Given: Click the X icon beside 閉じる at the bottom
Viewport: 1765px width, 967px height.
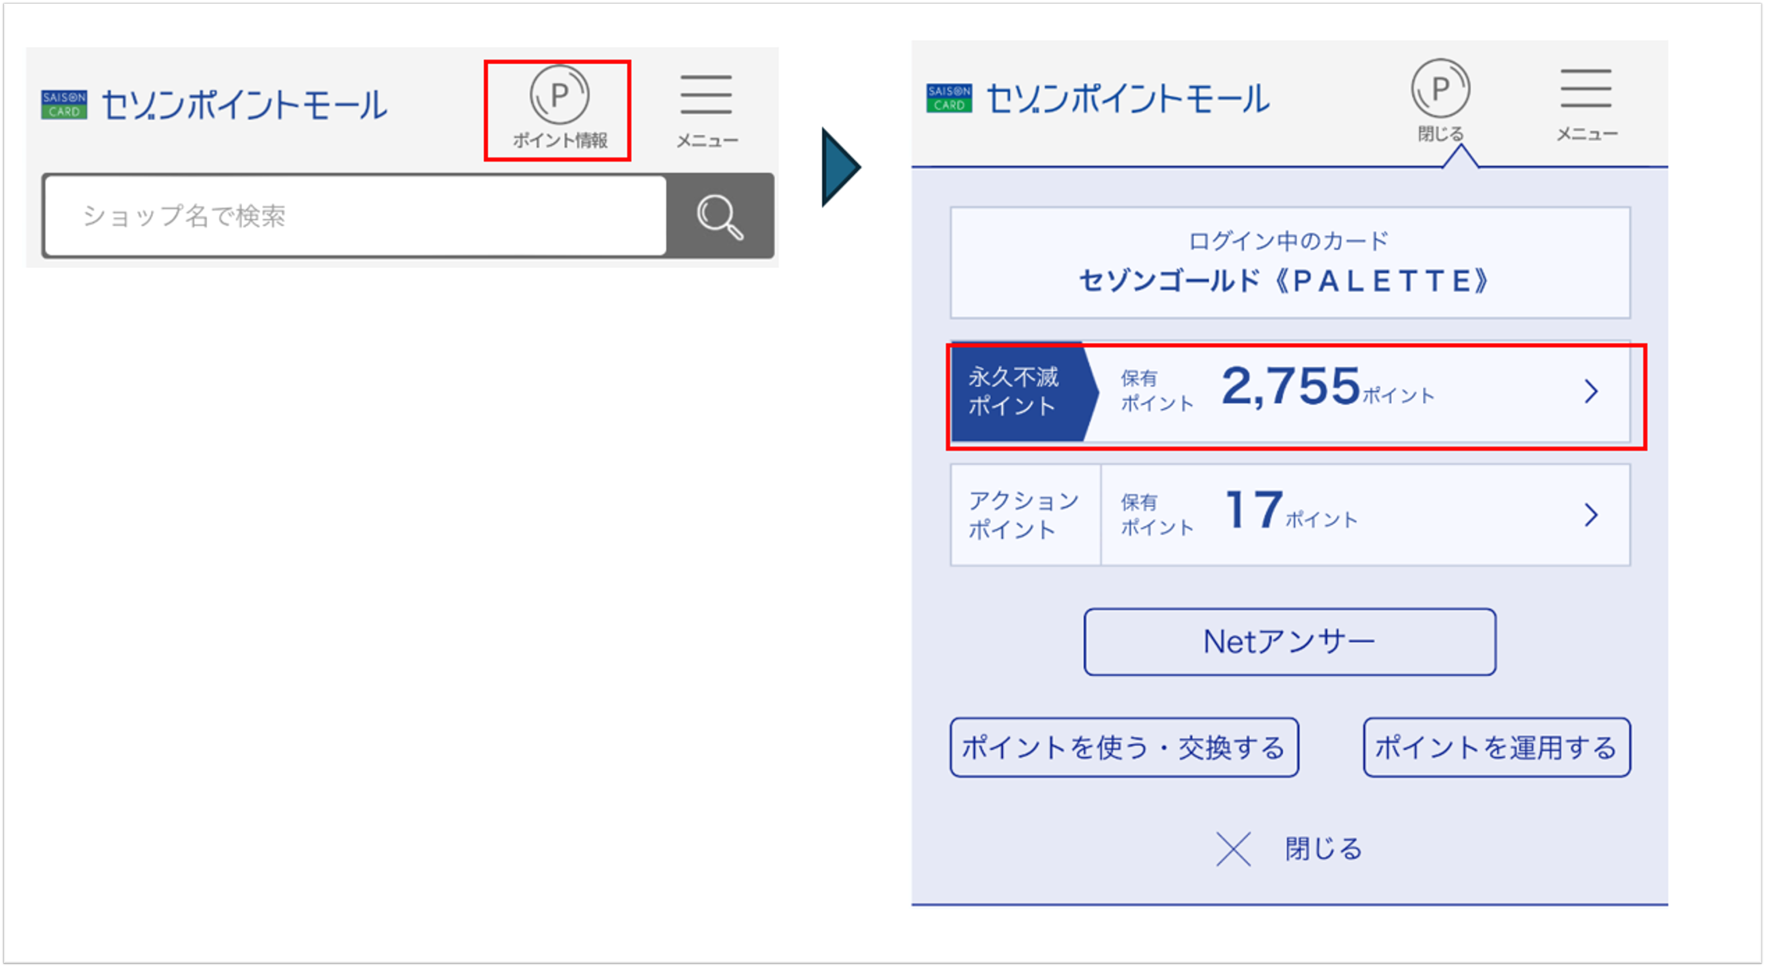Looking at the screenshot, I should 1233,849.
